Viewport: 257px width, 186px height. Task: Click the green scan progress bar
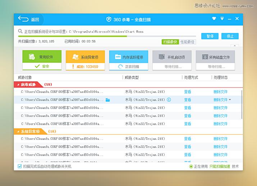pyautogui.click(x=72, y=36)
